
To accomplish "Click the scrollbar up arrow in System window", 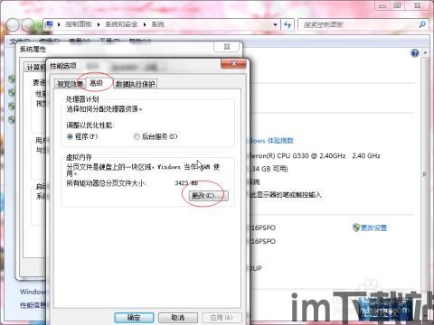I will [425, 53].
